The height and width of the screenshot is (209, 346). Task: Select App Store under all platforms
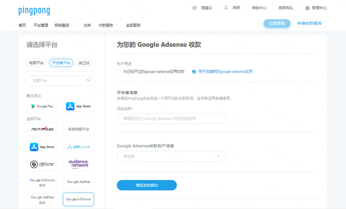[42, 147]
